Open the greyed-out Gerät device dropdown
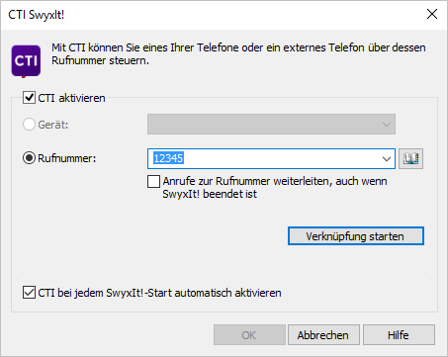The height and width of the screenshot is (357, 448). click(271, 125)
